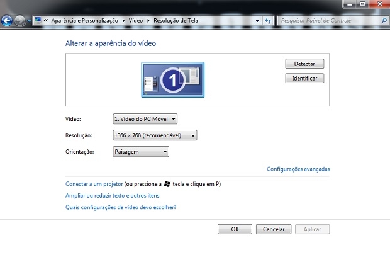Image resolution: width=390 pixels, height=262 pixels.
Task: Go to Vídeo breadcrumb
Action: pyautogui.click(x=136, y=20)
